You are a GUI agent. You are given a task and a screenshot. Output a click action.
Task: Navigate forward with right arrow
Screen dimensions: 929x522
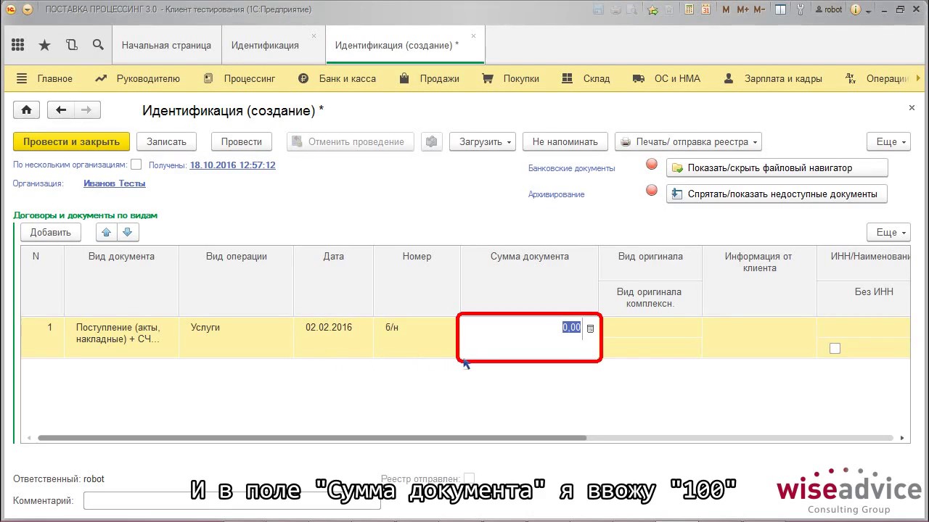[x=87, y=110]
